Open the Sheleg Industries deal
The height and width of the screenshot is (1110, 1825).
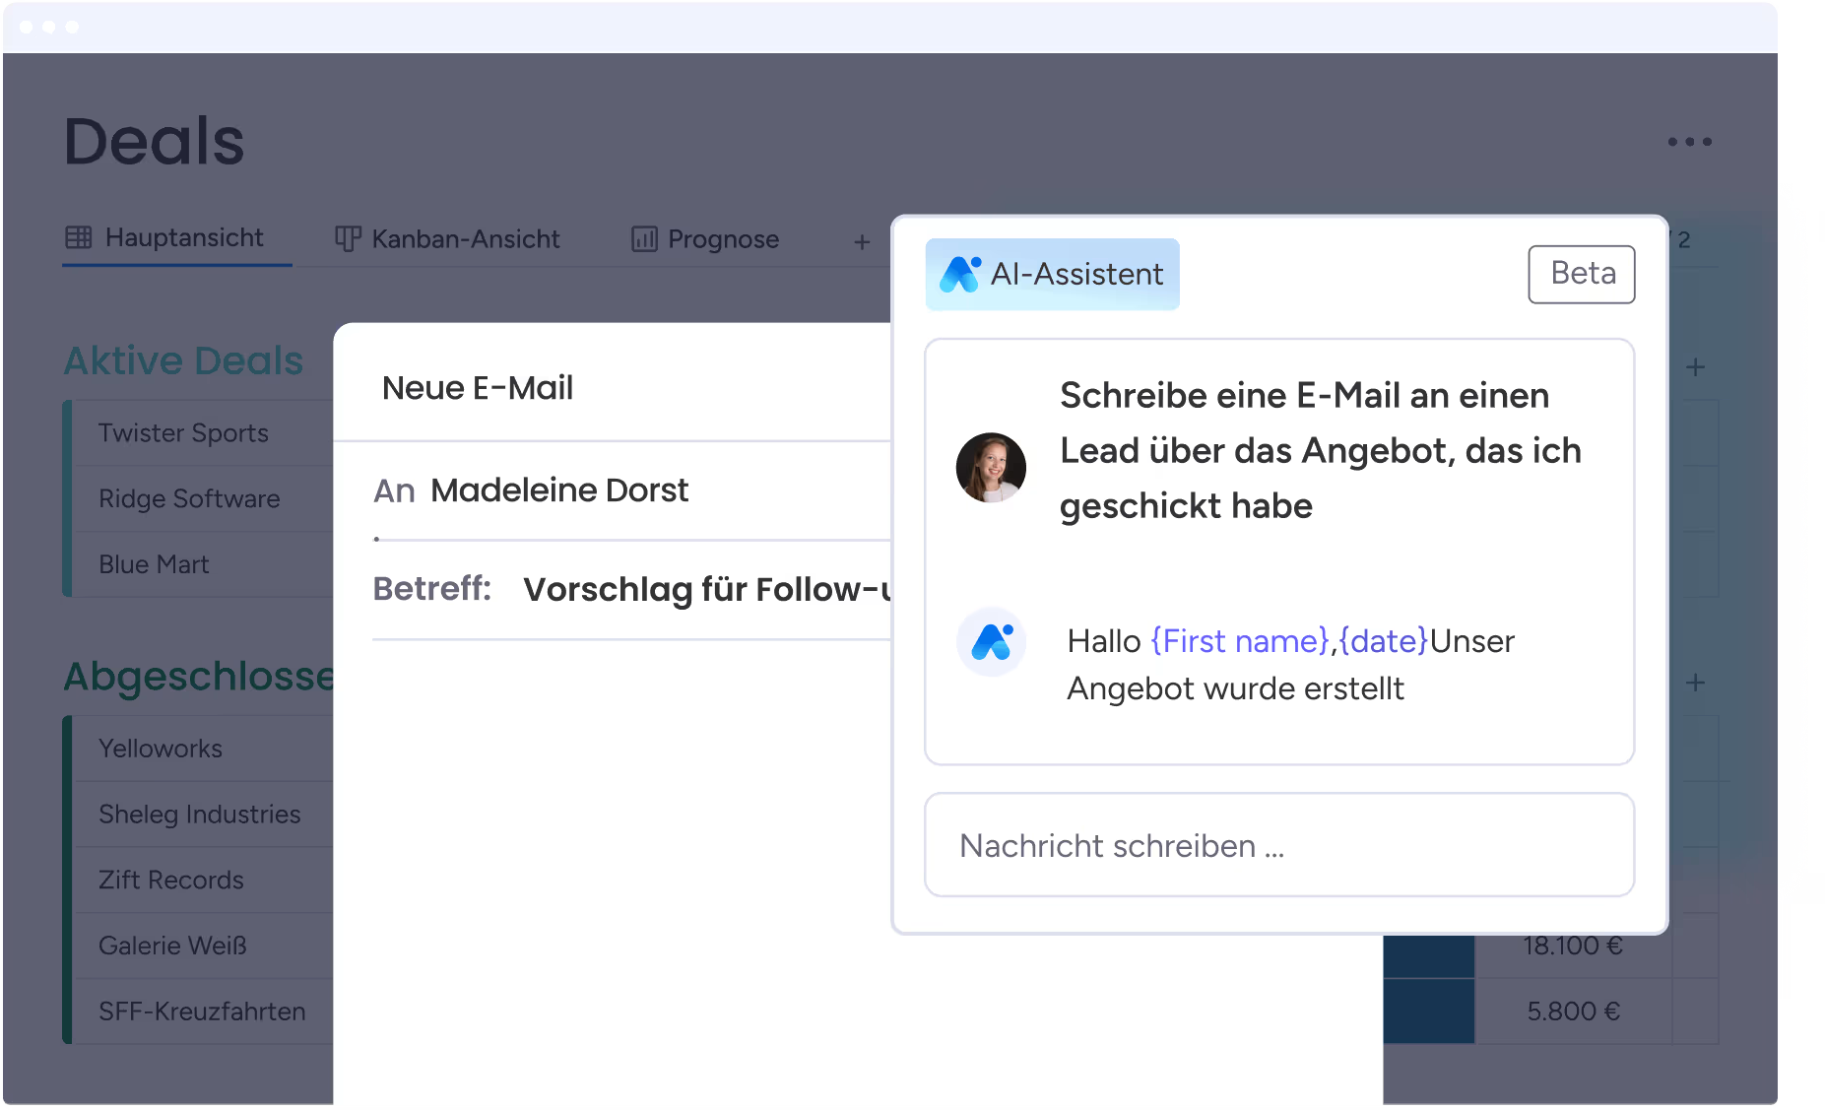[x=200, y=815]
